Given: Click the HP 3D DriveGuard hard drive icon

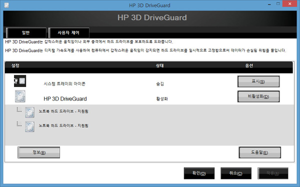Looking at the screenshot, I should point(20,96).
